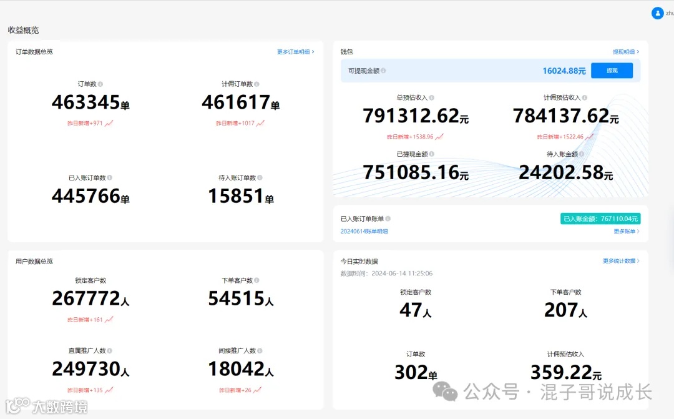674x419 pixels.
Task: Click info icon beside 可提现金额
Action: [383, 71]
